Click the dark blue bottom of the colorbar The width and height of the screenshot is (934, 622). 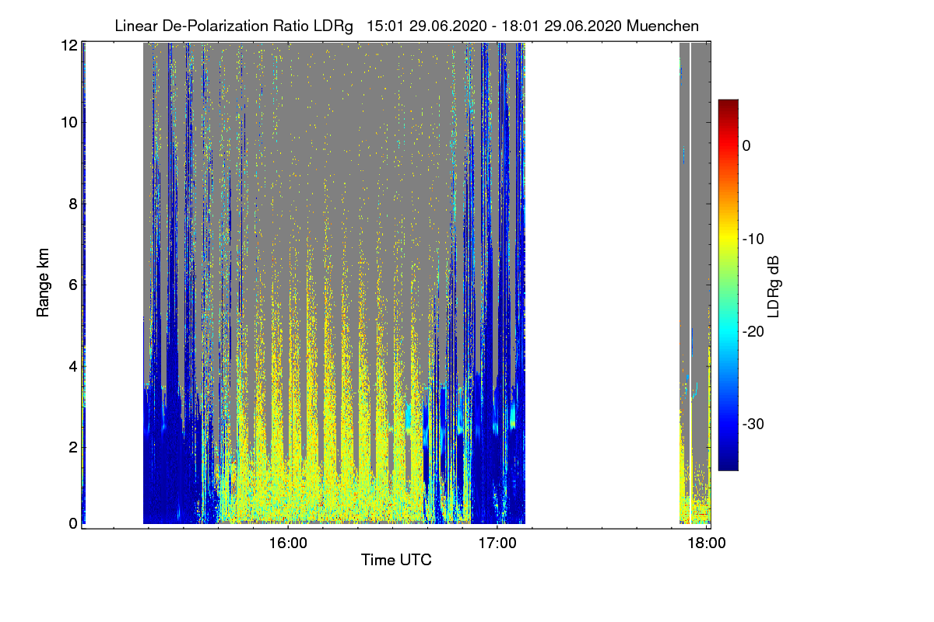[728, 465]
